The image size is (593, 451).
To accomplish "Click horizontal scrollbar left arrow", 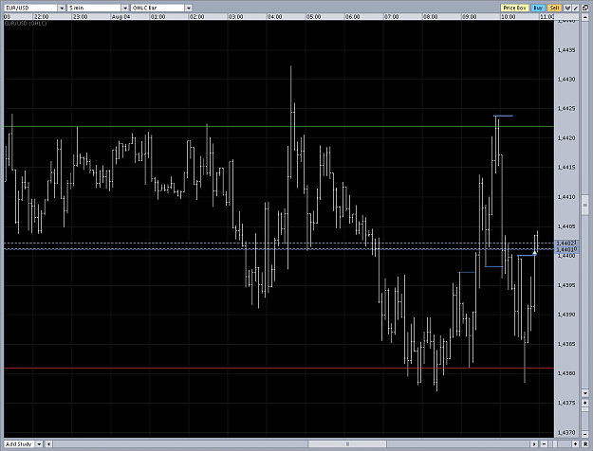I will [x=48, y=444].
